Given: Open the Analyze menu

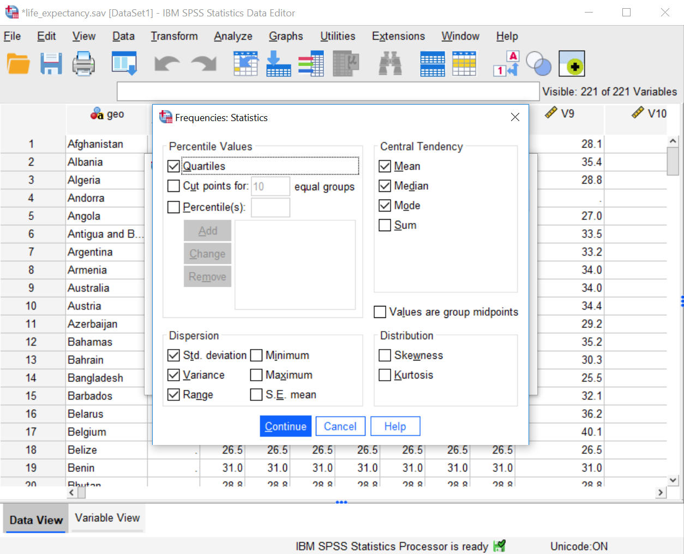Looking at the screenshot, I should (233, 36).
